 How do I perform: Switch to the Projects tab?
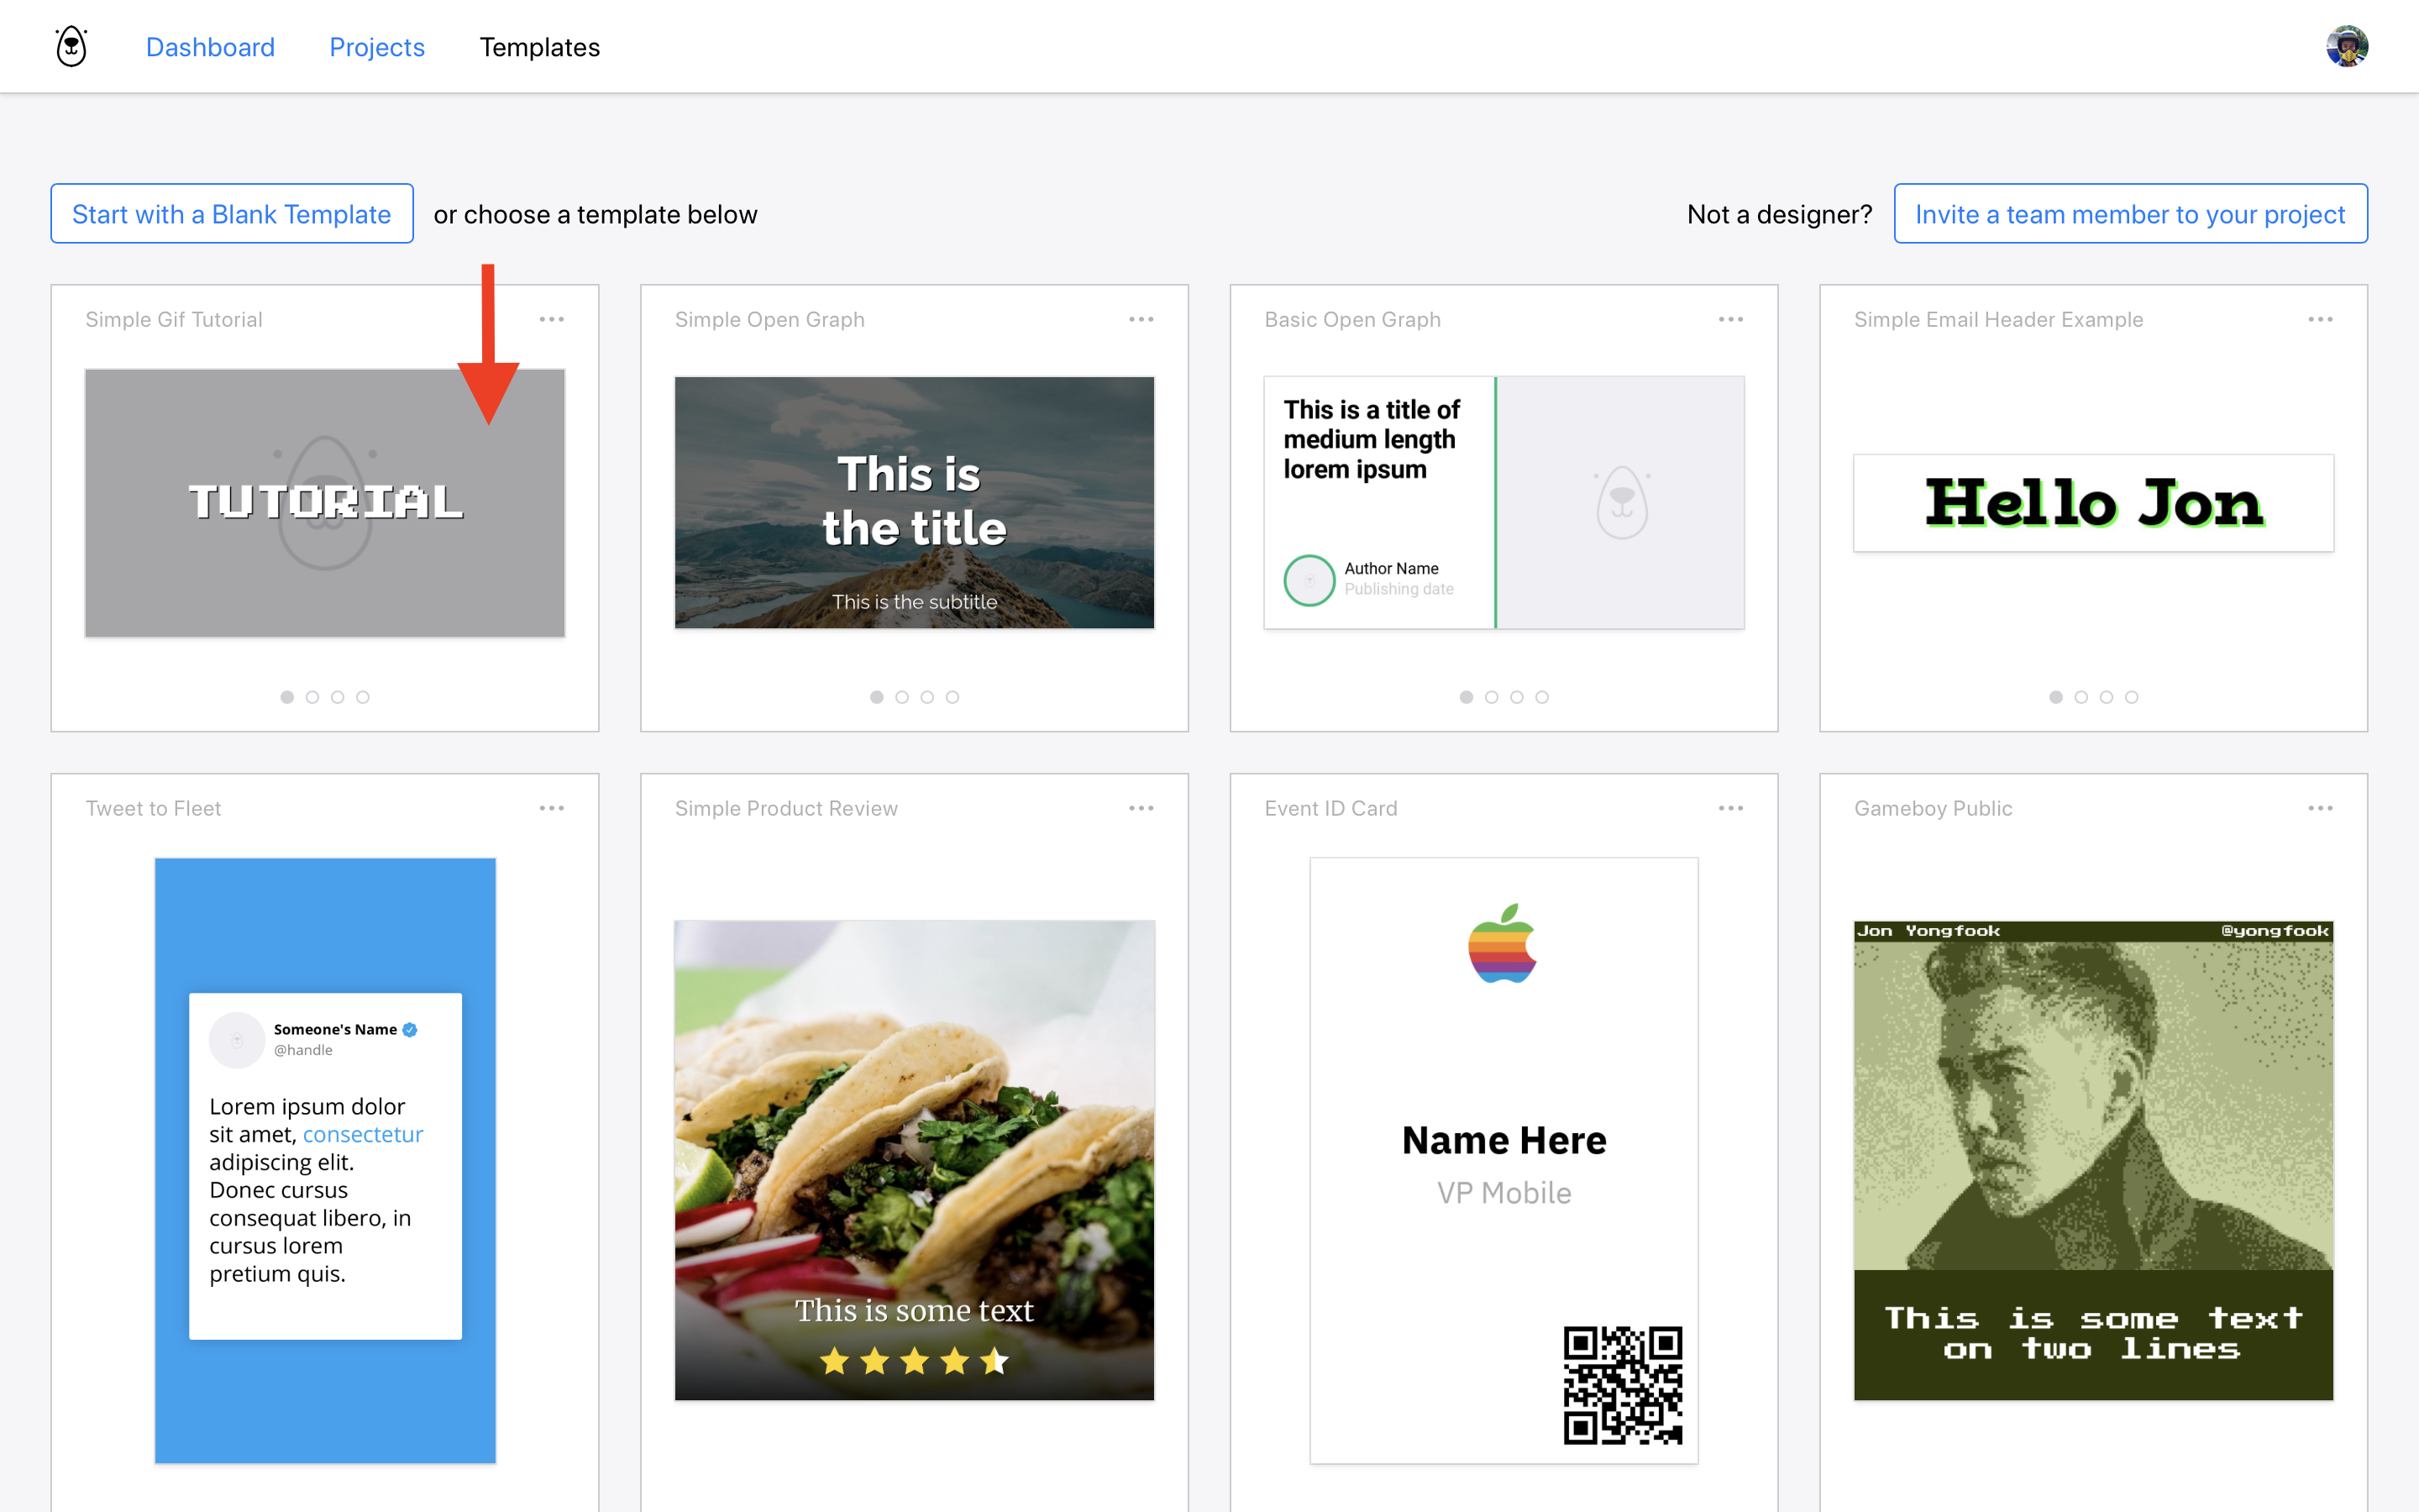(x=377, y=47)
